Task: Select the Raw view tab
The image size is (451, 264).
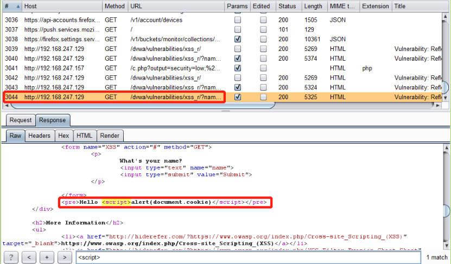Action: (x=15, y=136)
